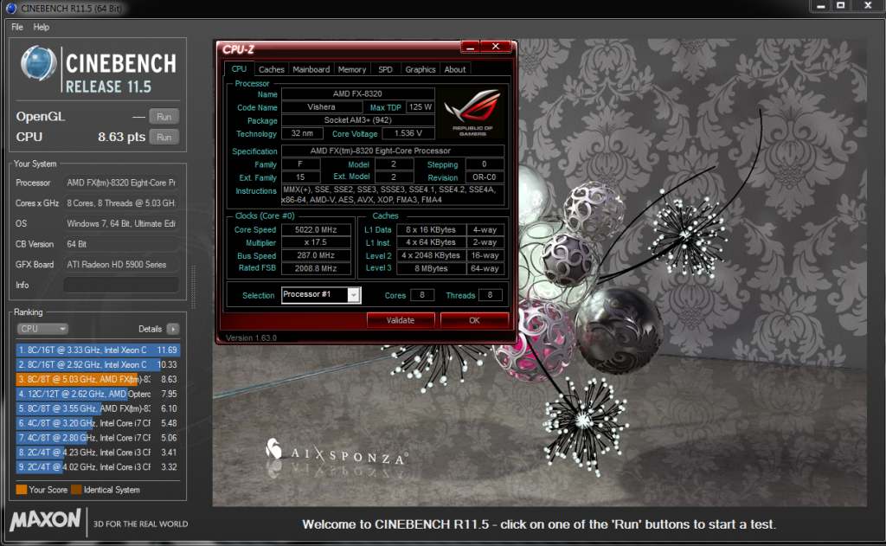Image resolution: width=886 pixels, height=546 pixels.
Task: Open the Processor #1 selection dropdown
Action: point(321,294)
